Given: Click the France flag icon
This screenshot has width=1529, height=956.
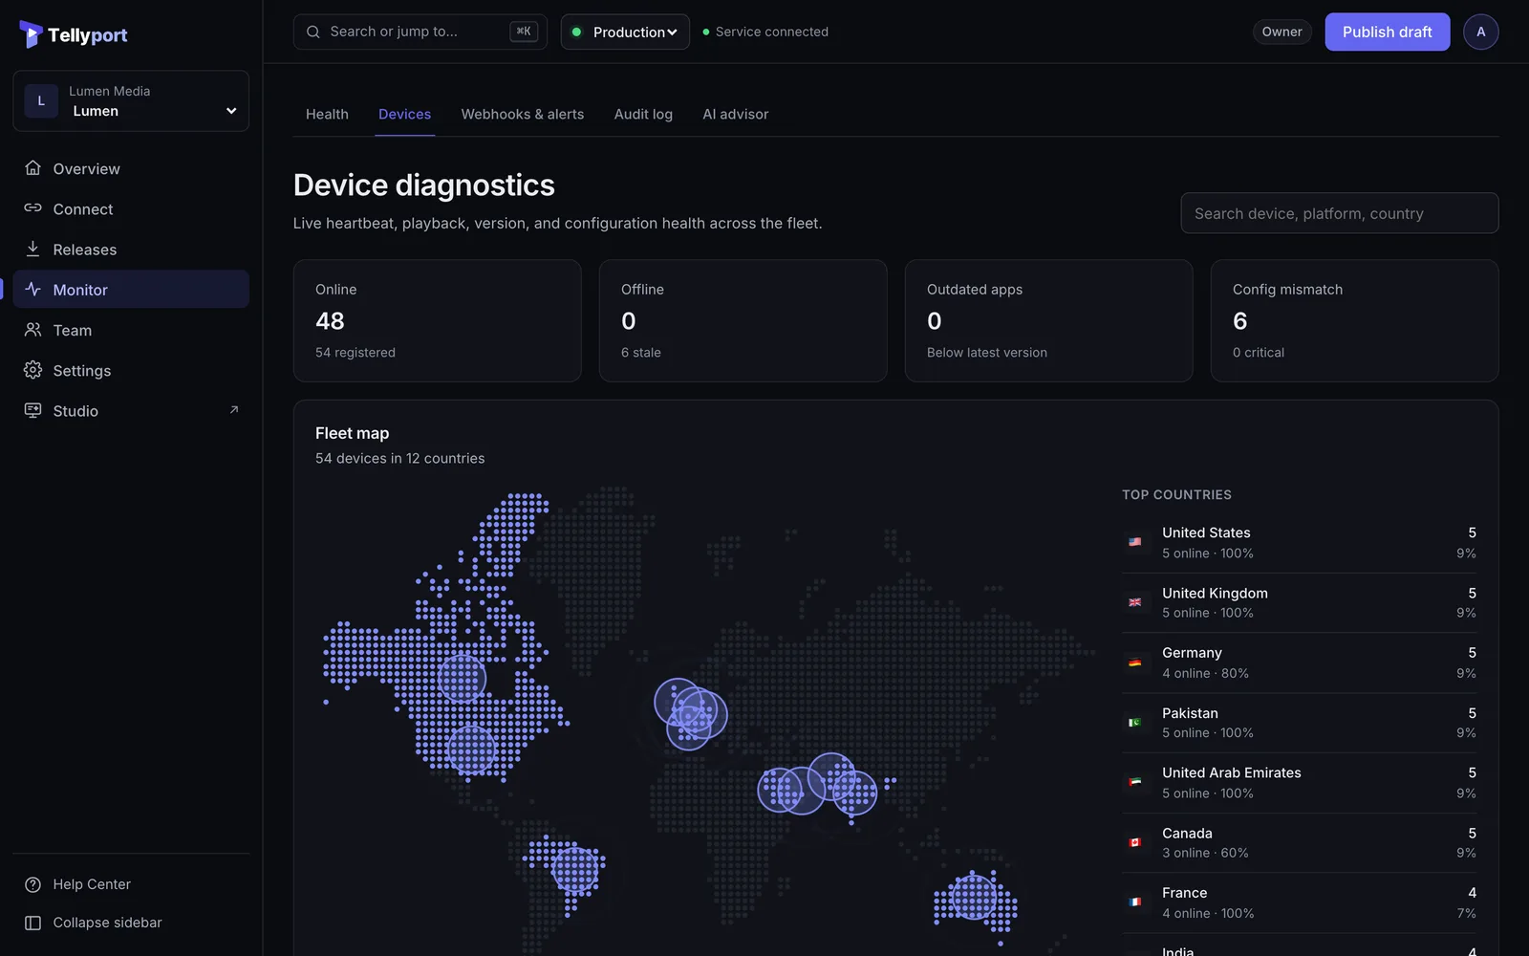Looking at the screenshot, I should coord(1135,902).
